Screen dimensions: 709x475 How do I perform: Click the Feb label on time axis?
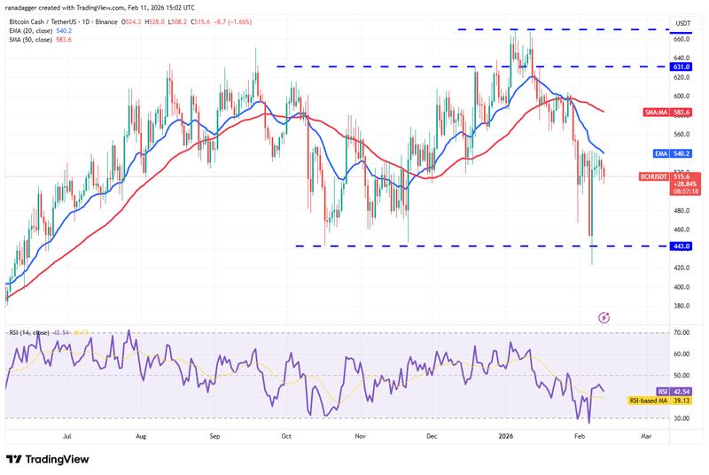(580, 437)
